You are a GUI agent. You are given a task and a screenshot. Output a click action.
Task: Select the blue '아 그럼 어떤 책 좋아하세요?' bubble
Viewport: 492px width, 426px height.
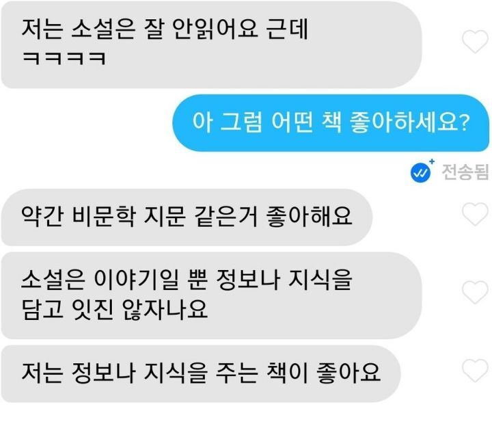(x=331, y=123)
